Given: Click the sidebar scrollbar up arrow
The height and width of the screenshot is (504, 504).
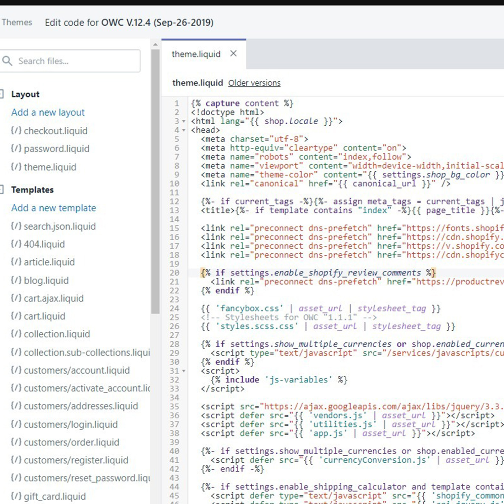Looking at the screenshot, I should click(x=155, y=44).
